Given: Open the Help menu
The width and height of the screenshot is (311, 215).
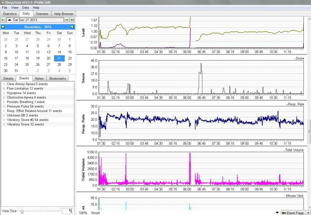Looking at the screenshot, I should [x=36, y=8].
